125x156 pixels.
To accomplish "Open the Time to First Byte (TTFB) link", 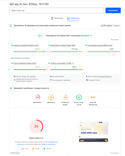I will tap(61, 63).
